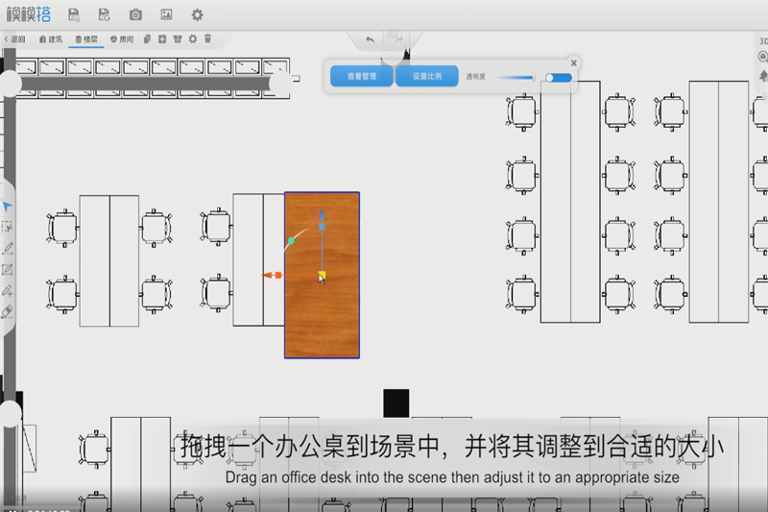Open settings gear in top toolbar
Viewport: 768px width, 512px height.
click(x=197, y=14)
